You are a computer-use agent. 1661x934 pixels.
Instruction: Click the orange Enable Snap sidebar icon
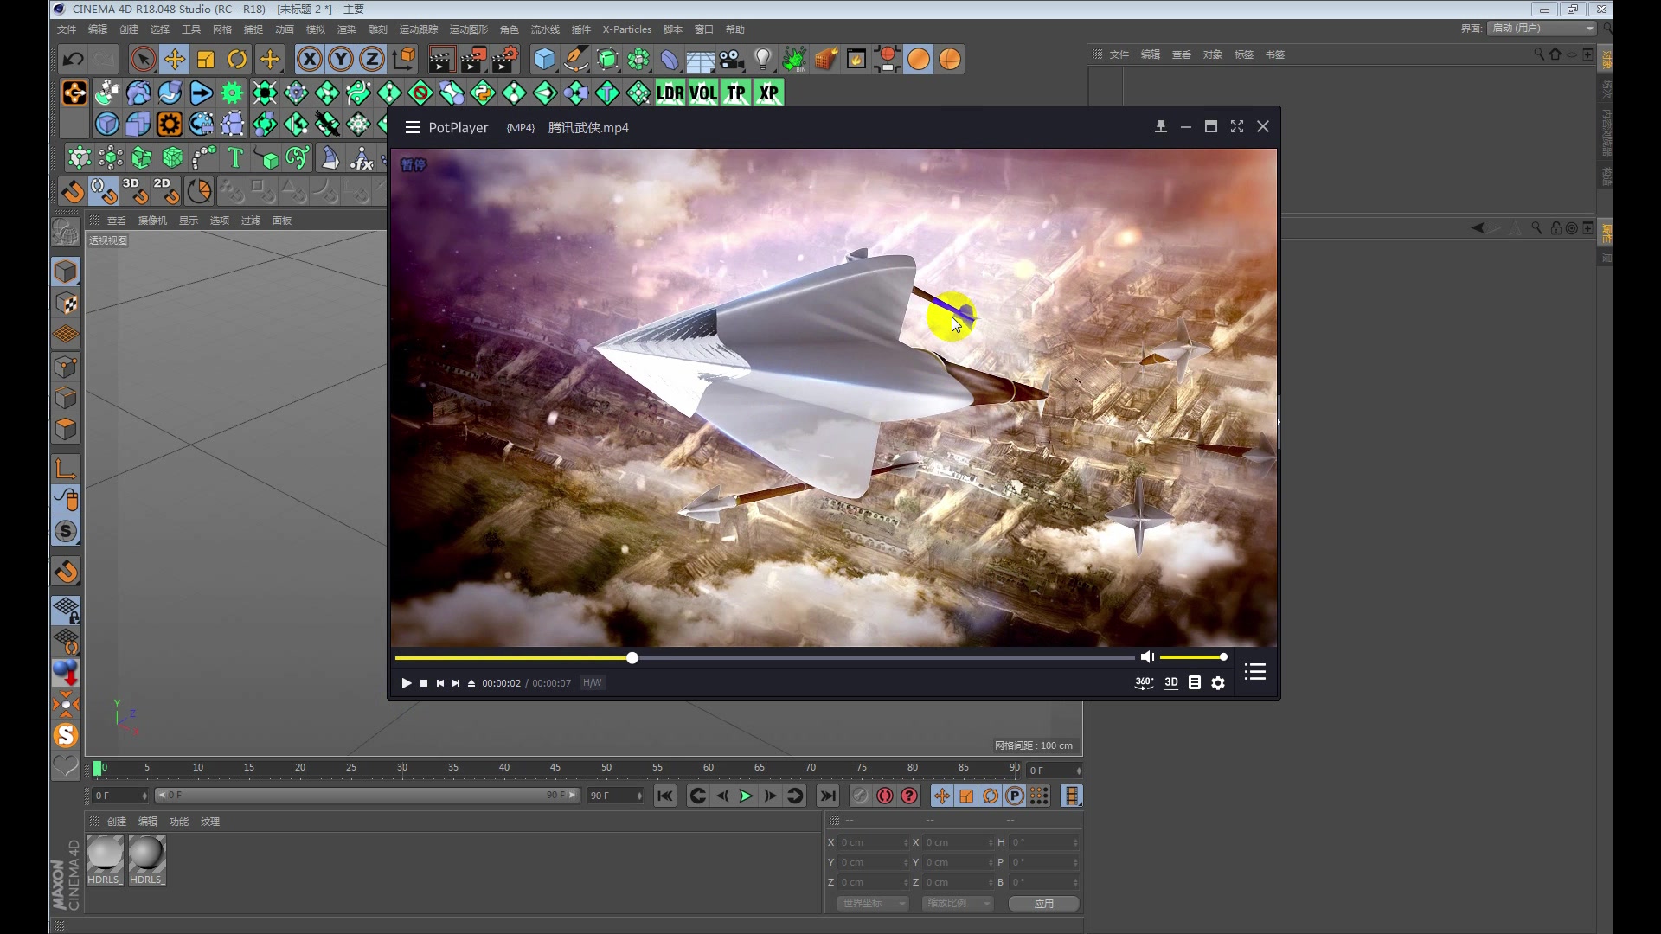66,572
